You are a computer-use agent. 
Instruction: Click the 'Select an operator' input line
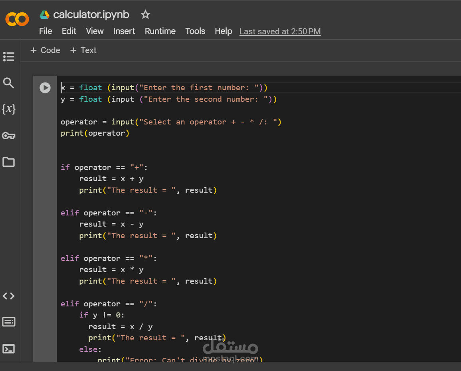tap(171, 122)
